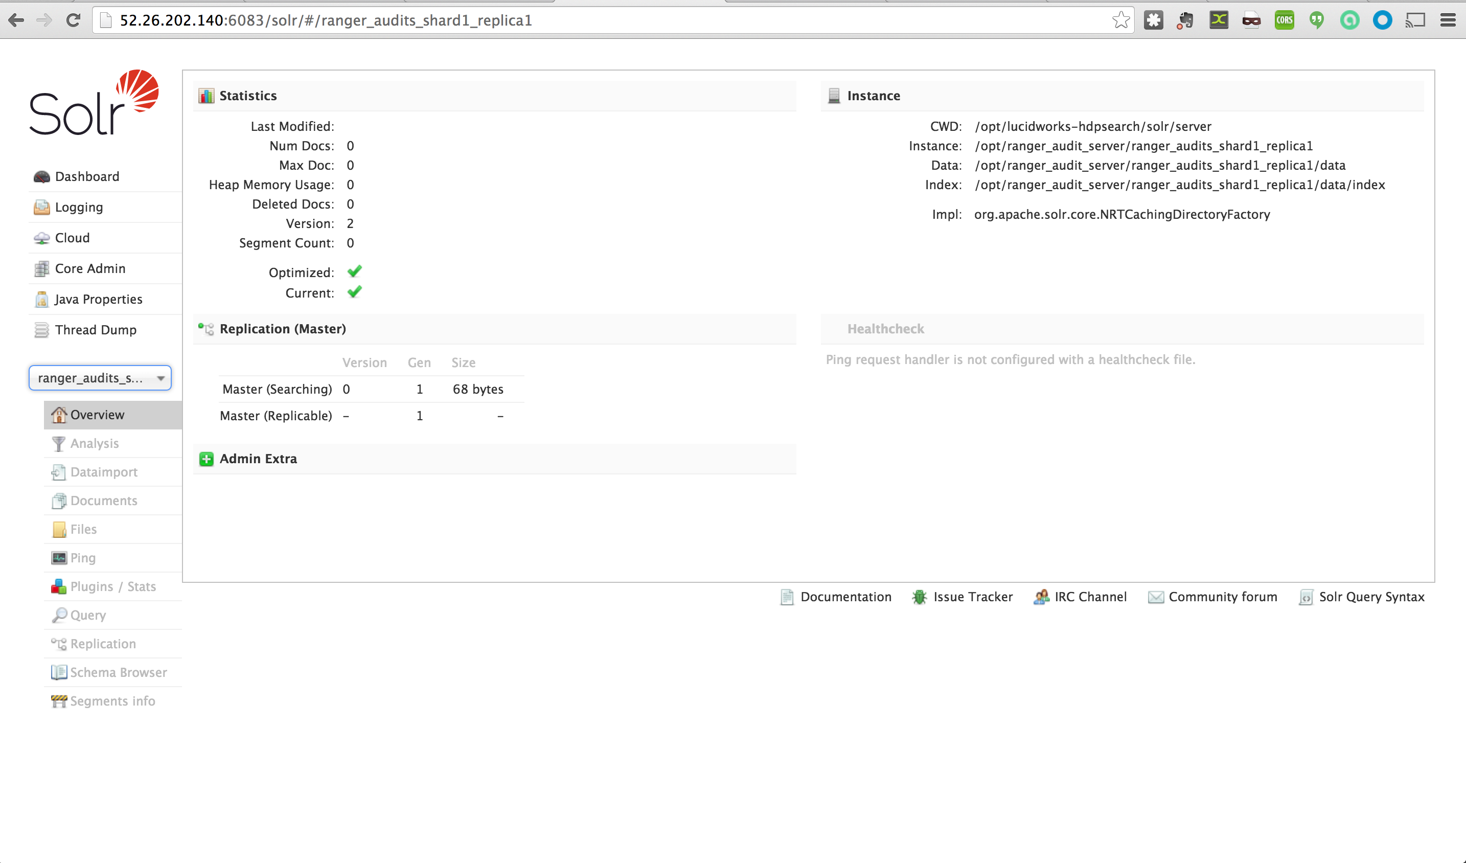Click the Solr Query Syntax page icon
1466x863 pixels.
[x=1306, y=597]
